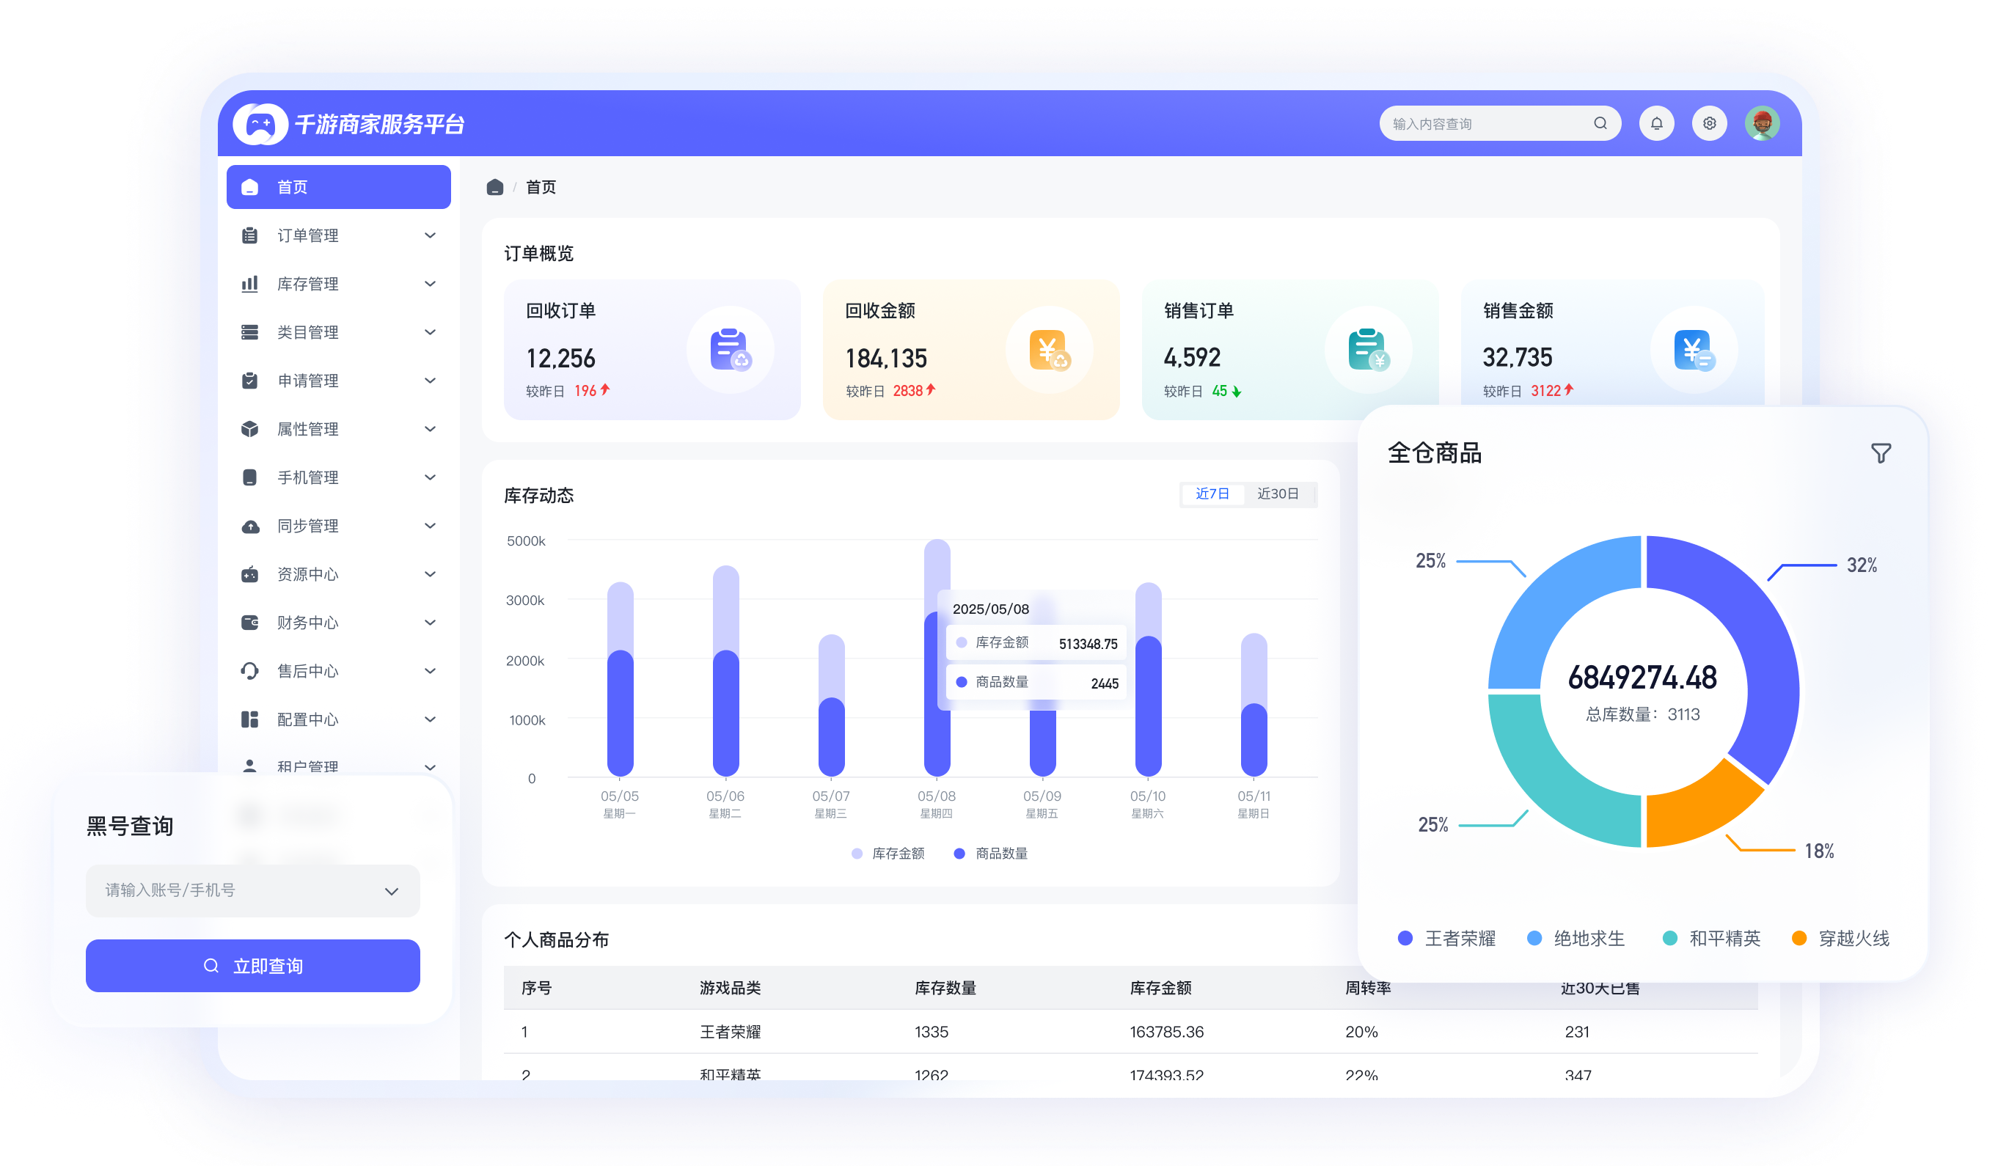Open the 售后中心 headset icon
This screenshot has height=1166, width=1998.
click(x=249, y=670)
